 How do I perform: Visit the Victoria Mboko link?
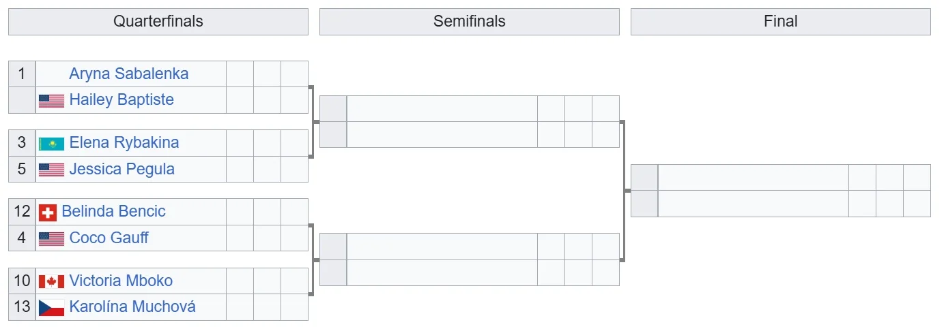click(x=121, y=281)
